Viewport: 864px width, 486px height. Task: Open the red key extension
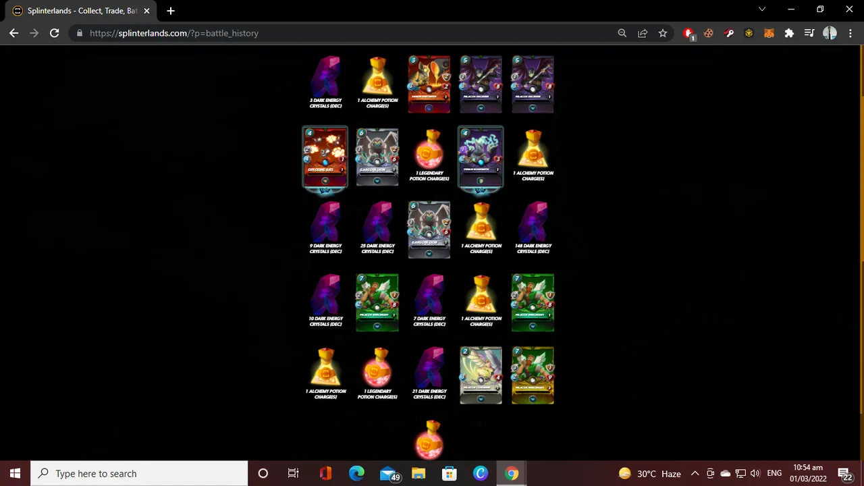(x=729, y=33)
